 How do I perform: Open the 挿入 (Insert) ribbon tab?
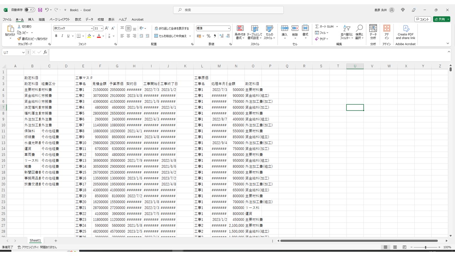(31, 20)
